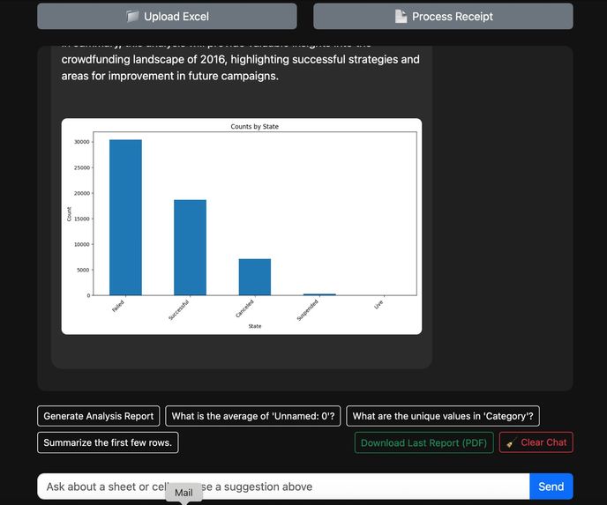607x505 pixels.
Task: Click the 'crowdfunding landscape of 2016' text line
Action: [240, 59]
